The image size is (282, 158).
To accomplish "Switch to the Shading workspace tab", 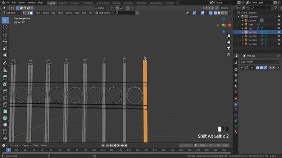I will (x=116, y=3).
